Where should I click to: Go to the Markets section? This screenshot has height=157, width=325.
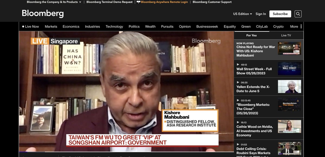tap(51, 27)
